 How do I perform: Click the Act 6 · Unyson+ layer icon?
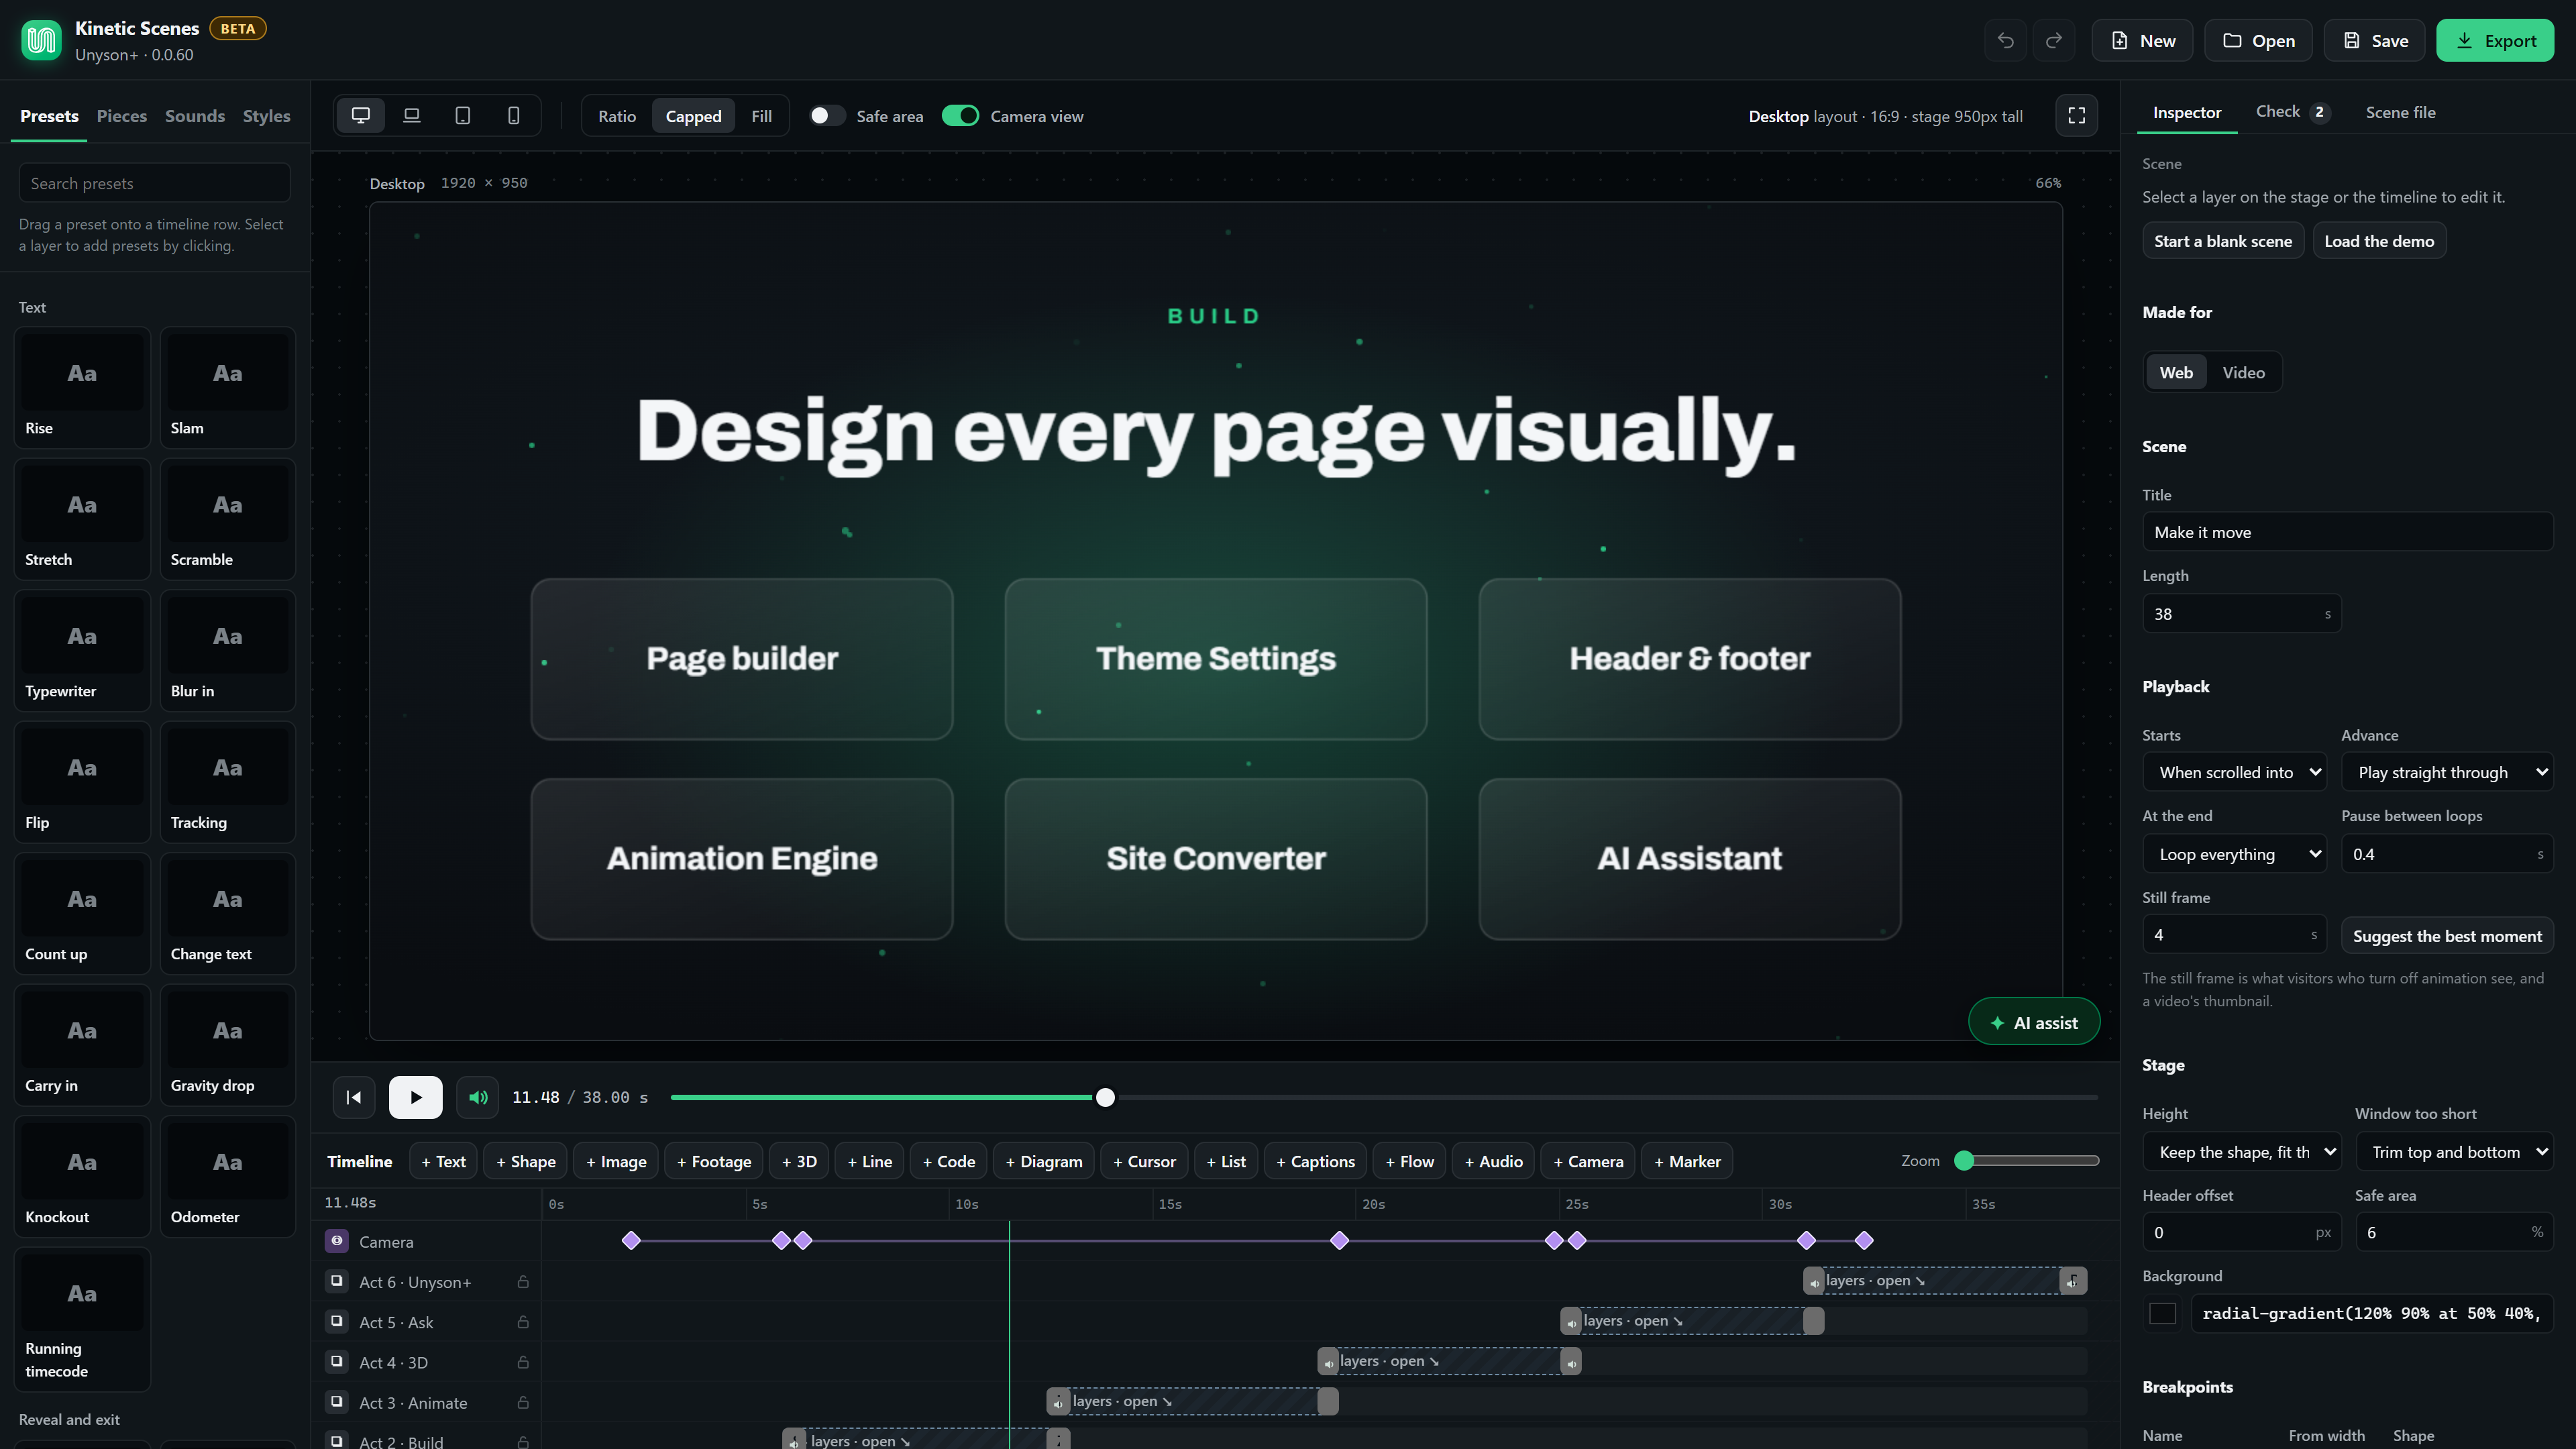[337, 1281]
